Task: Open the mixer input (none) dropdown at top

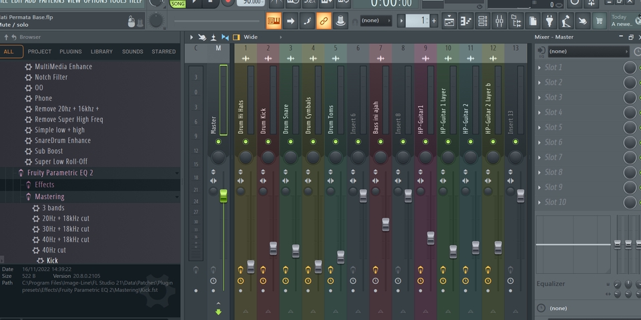Action: pos(588,51)
